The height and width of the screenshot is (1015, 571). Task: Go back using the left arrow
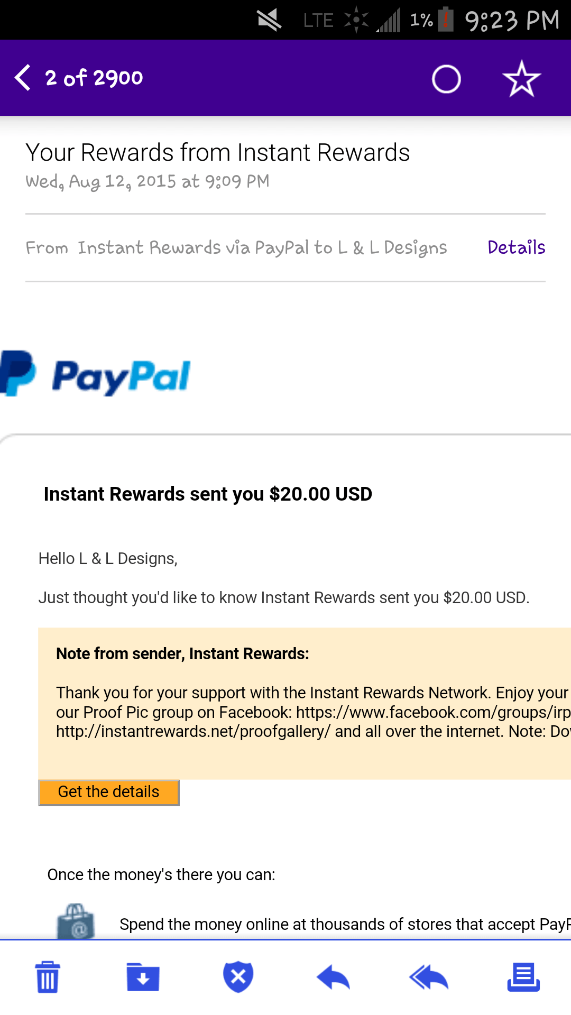[22, 78]
